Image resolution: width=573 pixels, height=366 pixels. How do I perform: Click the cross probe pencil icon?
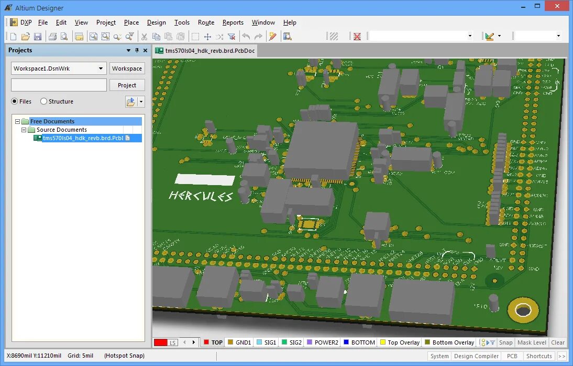pos(272,37)
